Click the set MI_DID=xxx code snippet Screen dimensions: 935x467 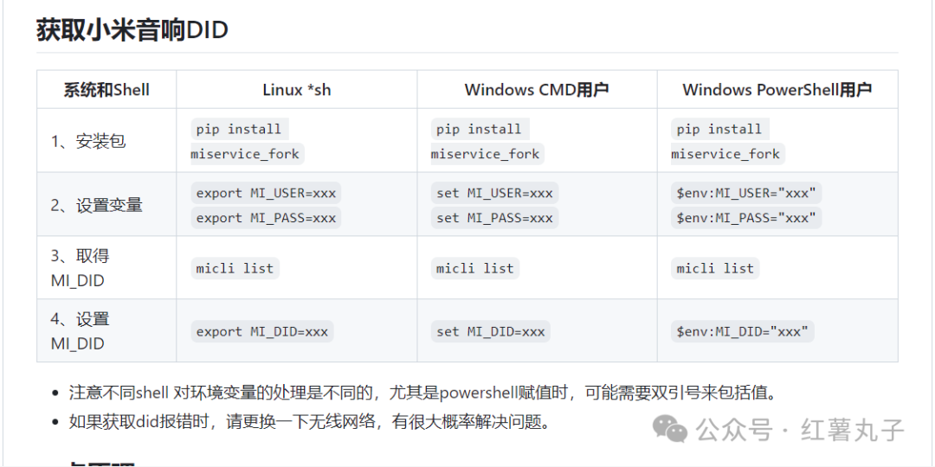pos(490,331)
